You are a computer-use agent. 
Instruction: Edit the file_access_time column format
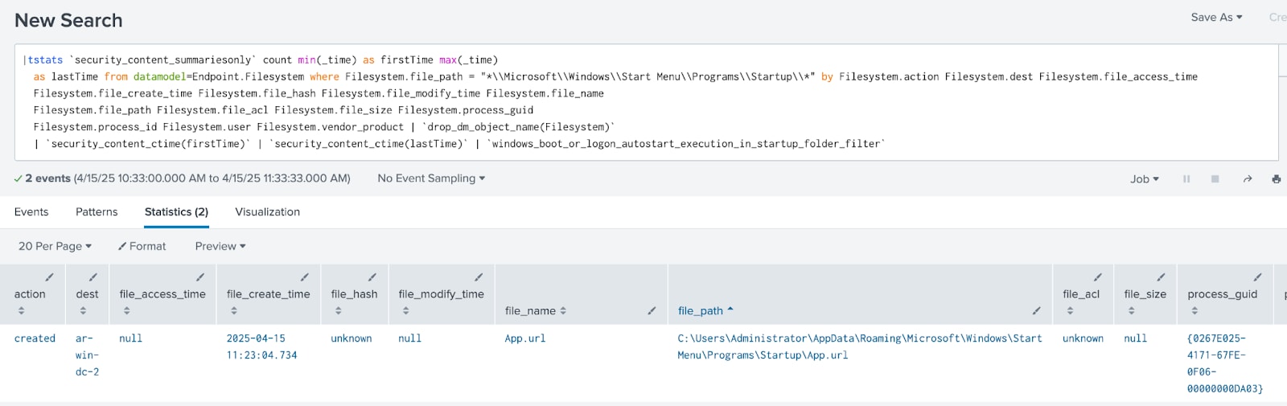(x=200, y=277)
